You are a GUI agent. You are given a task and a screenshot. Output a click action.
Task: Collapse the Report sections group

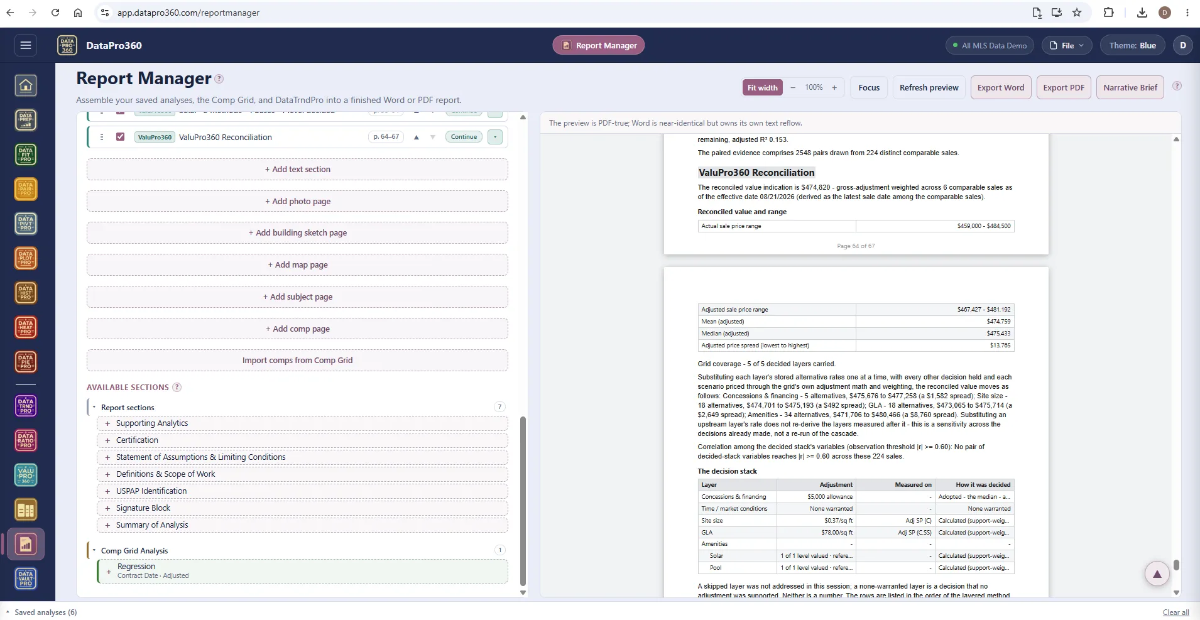point(94,407)
